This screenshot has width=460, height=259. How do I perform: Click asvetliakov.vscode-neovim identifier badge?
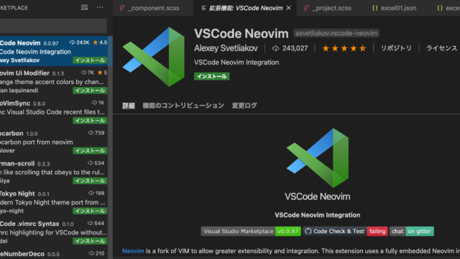pyautogui.click(x=336, y=33)
